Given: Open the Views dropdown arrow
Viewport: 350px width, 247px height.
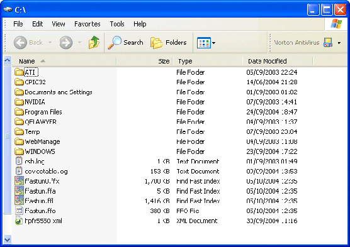Looking at the screenshot, I should [x=213, y=43].
